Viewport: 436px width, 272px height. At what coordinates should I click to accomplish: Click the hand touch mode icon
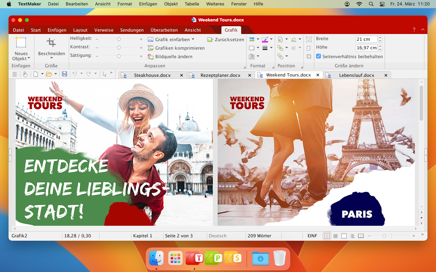(x=25, y=74)
